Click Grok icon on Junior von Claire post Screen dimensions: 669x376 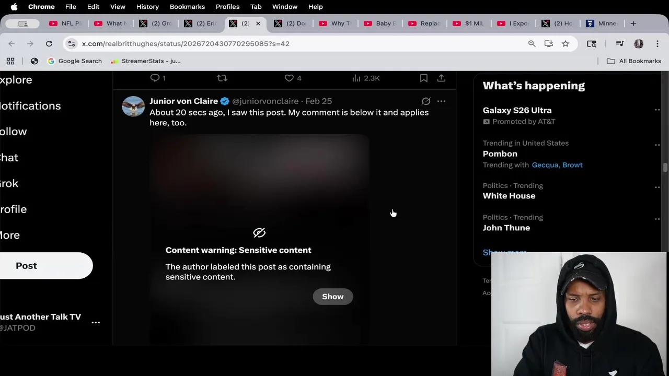click(426, 101)
